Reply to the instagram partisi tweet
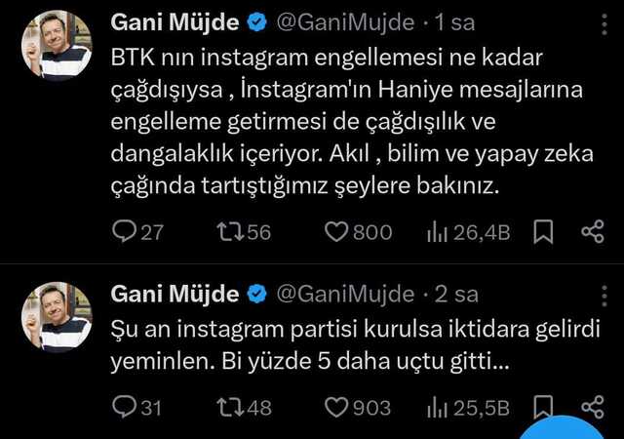The width and height of the screenshot is (624, 439). [x=126, y=407]
